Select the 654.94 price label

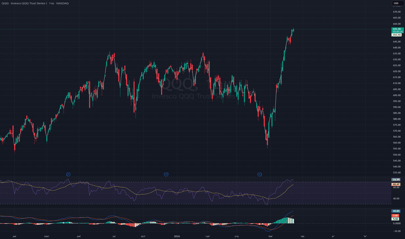click(397, 35)
